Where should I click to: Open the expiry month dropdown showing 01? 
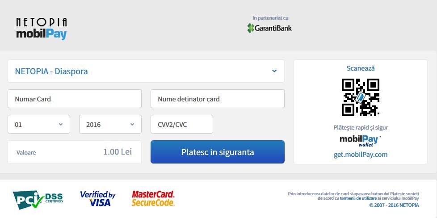coord(39,124)
